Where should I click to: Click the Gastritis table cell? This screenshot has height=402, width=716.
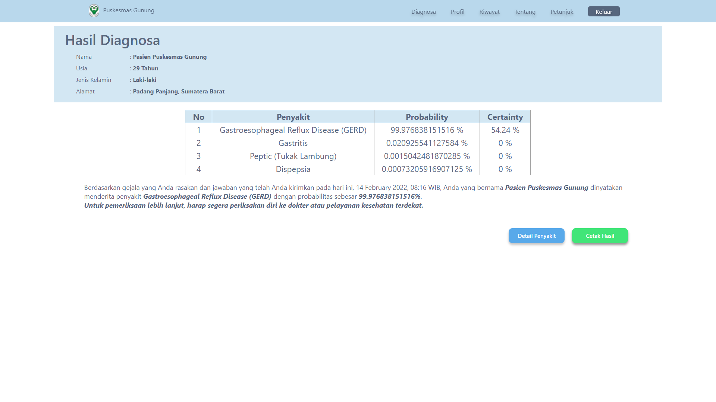pyautogui.click(x=293, y=143)
